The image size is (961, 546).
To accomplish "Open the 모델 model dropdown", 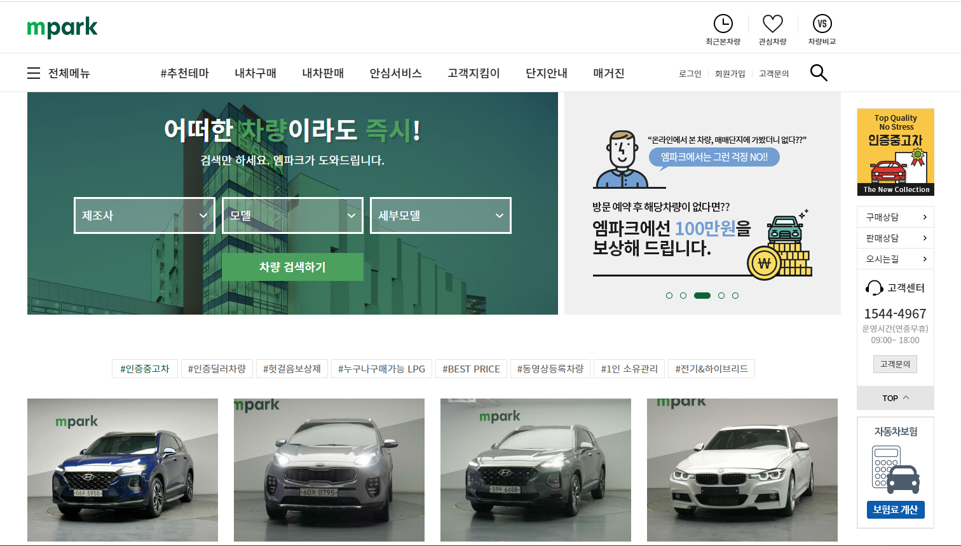I will pyautogui.click(x=292, y=215).
